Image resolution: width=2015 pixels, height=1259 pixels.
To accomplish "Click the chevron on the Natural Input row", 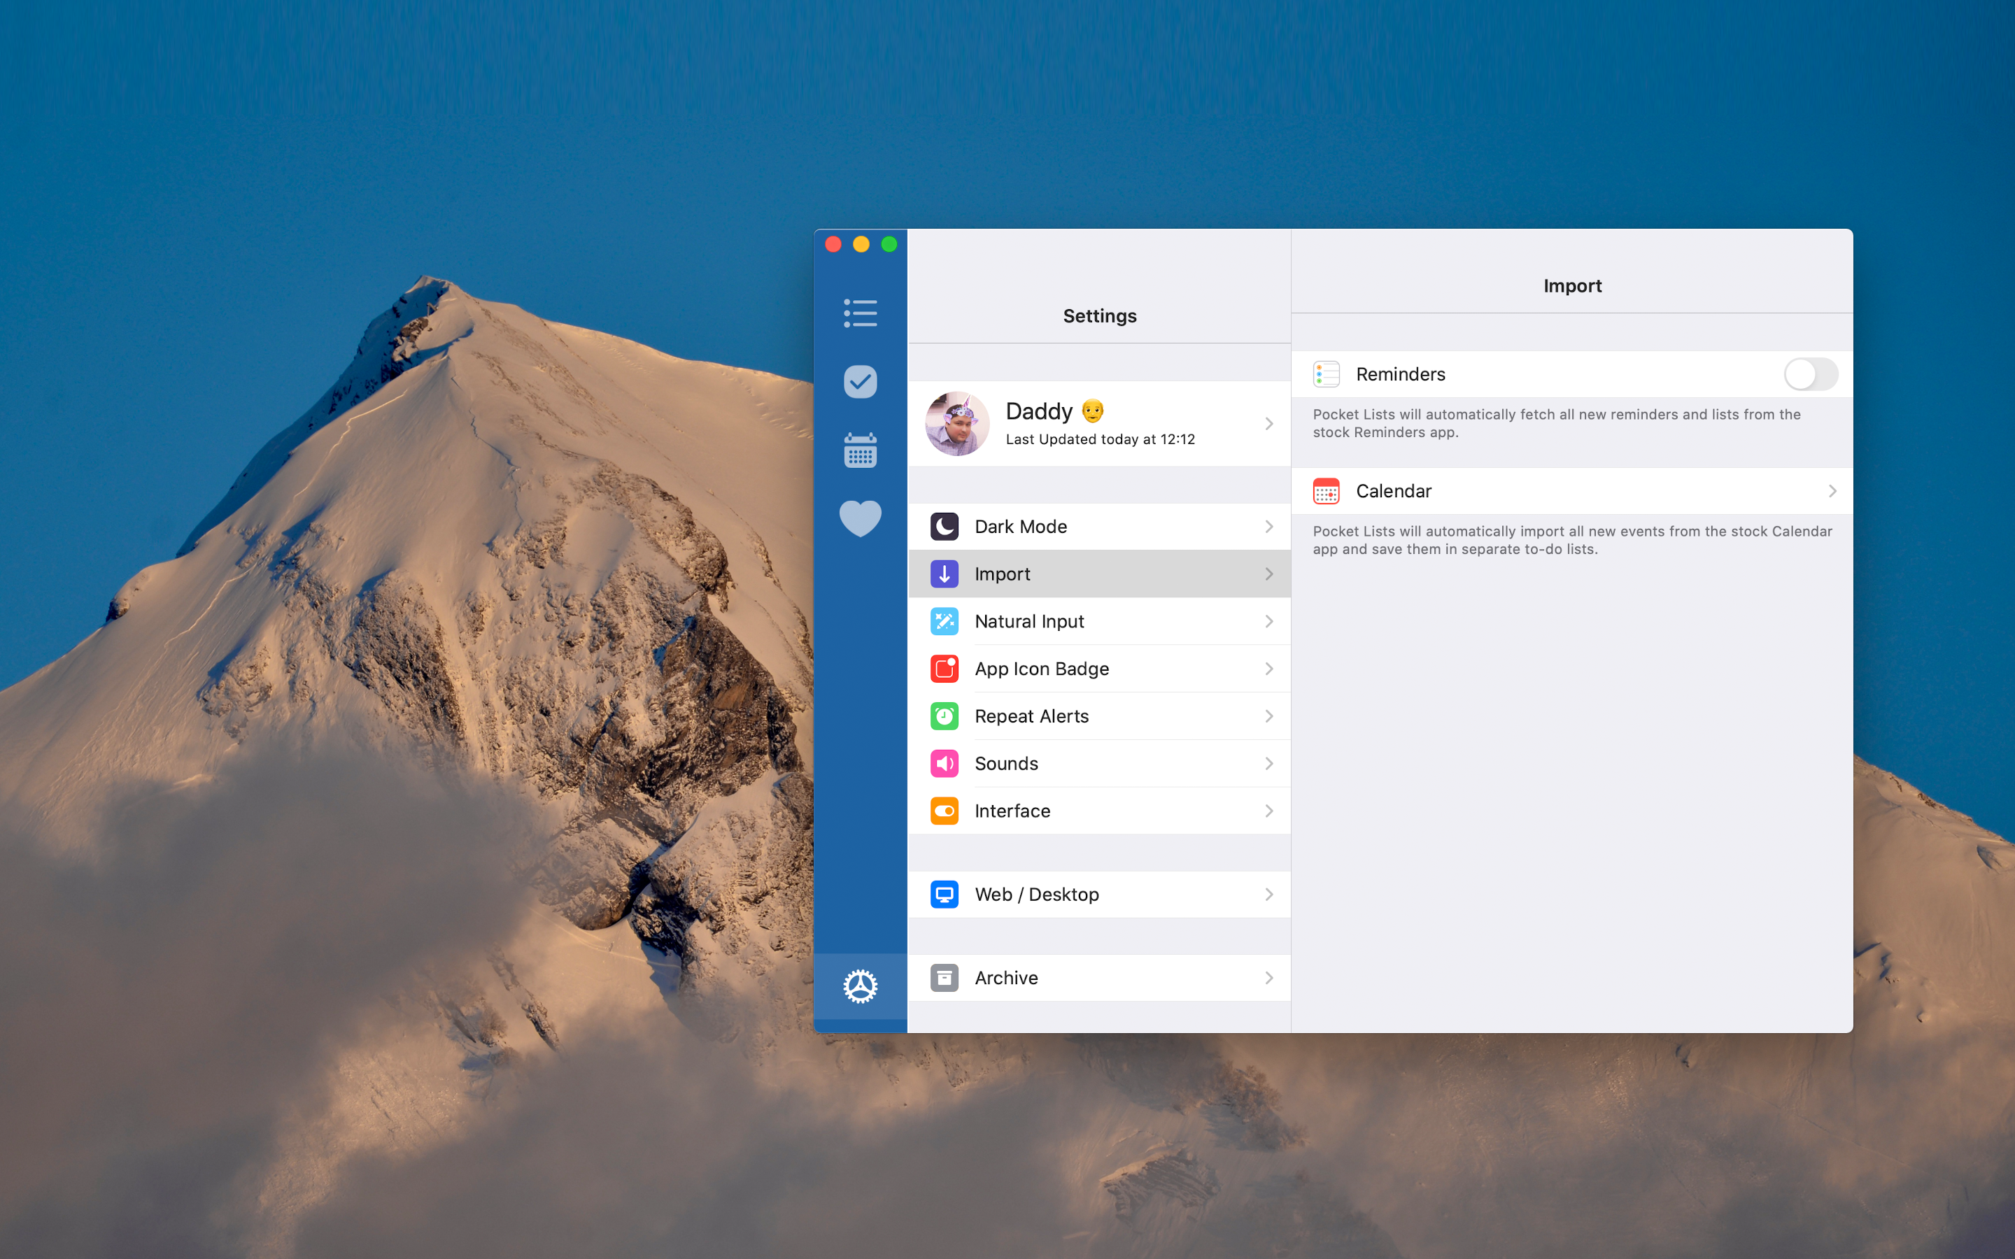I will 1269,621.
